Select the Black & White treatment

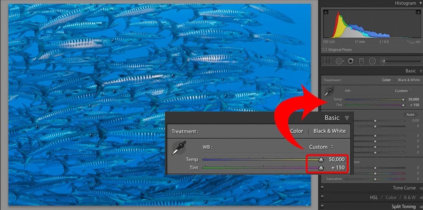click(409, 80)
